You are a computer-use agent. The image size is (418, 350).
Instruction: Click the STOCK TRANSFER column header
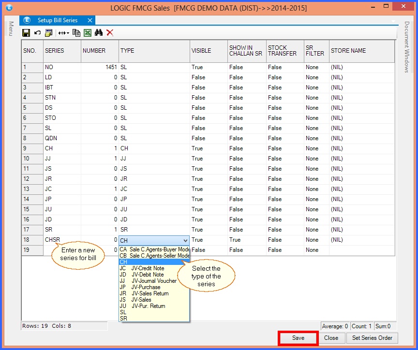(x=285, y=51)
